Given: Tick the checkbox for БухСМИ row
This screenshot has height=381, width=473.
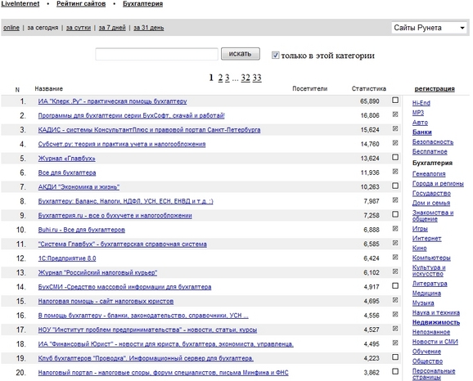Looking at the screenshot, I should 395,286.
